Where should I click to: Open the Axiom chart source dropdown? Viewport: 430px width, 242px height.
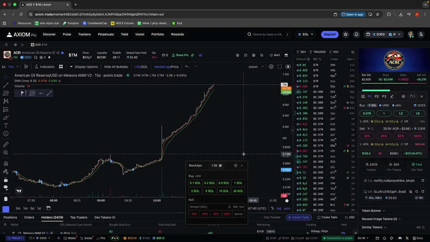point(256,67)
